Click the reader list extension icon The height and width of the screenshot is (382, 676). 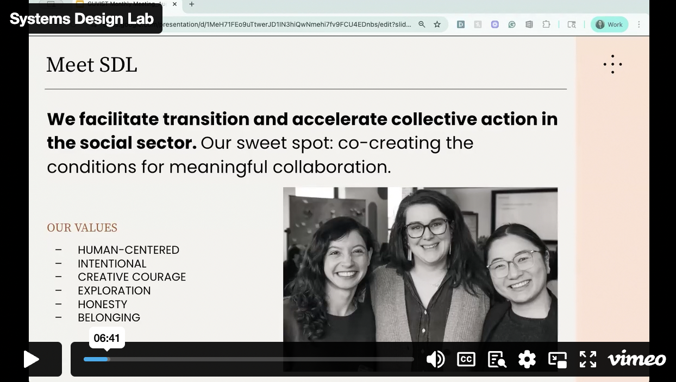(x=529, y=24)
